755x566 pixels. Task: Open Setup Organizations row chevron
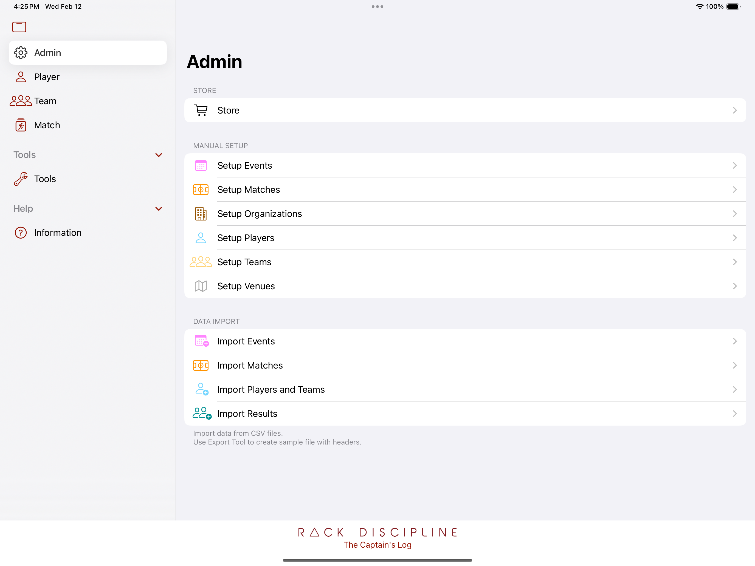pyautogui.click(x=735, y=214)
